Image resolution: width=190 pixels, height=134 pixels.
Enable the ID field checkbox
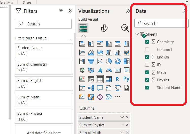click(147, 65)
